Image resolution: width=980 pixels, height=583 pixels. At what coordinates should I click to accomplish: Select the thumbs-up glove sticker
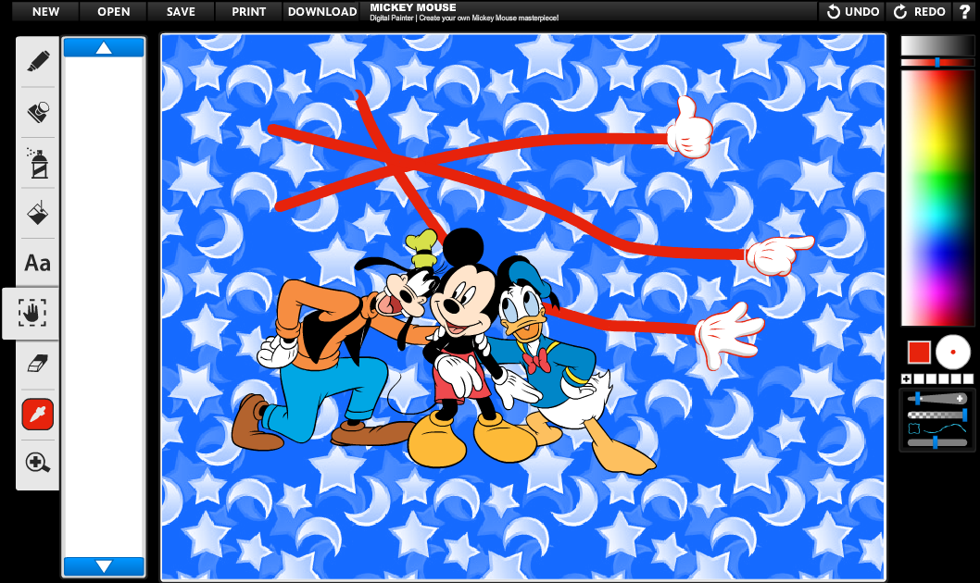tap(689, 128)
